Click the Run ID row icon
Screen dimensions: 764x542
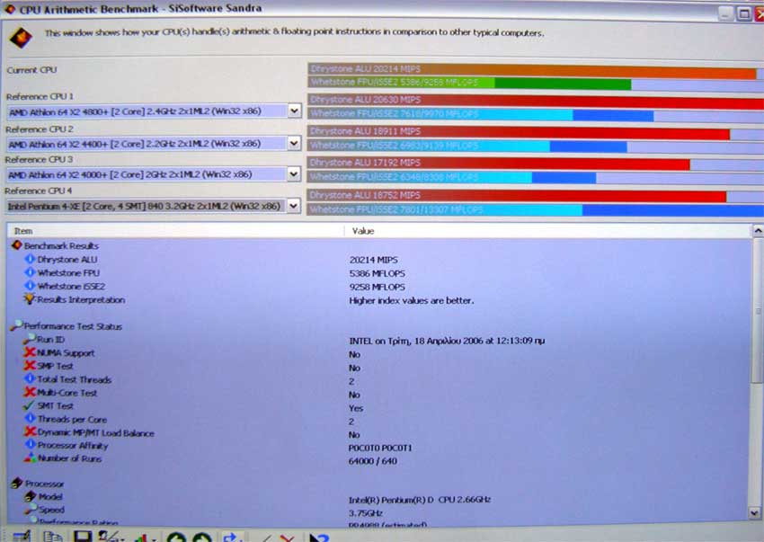pos(31,338)
